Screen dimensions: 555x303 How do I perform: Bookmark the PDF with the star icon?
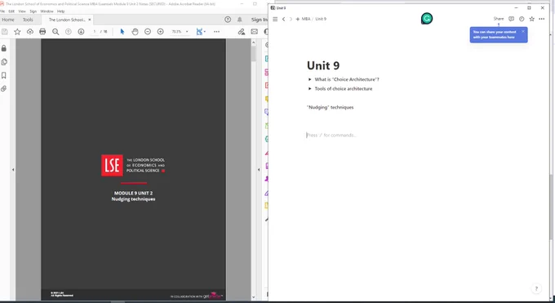point(17,32)
